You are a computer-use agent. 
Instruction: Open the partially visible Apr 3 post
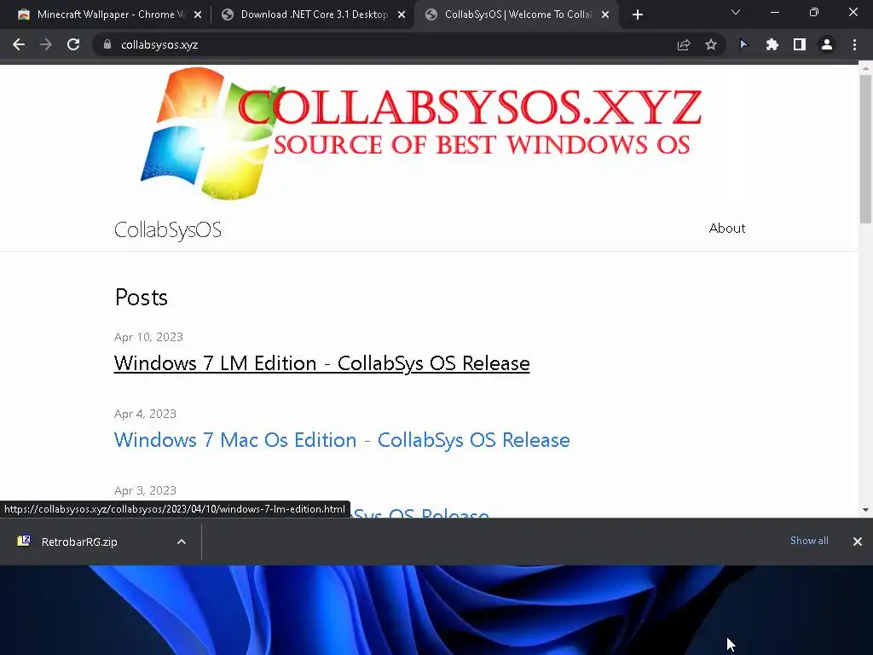pyautogui.click(x=420, y=513)
